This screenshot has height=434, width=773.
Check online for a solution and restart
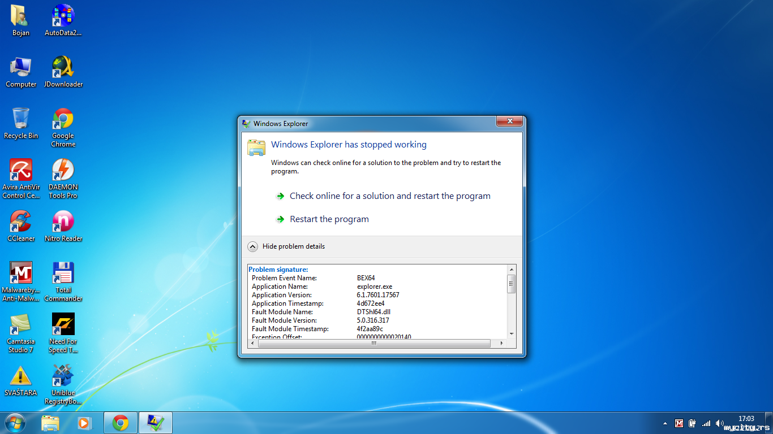coord(390,196)
